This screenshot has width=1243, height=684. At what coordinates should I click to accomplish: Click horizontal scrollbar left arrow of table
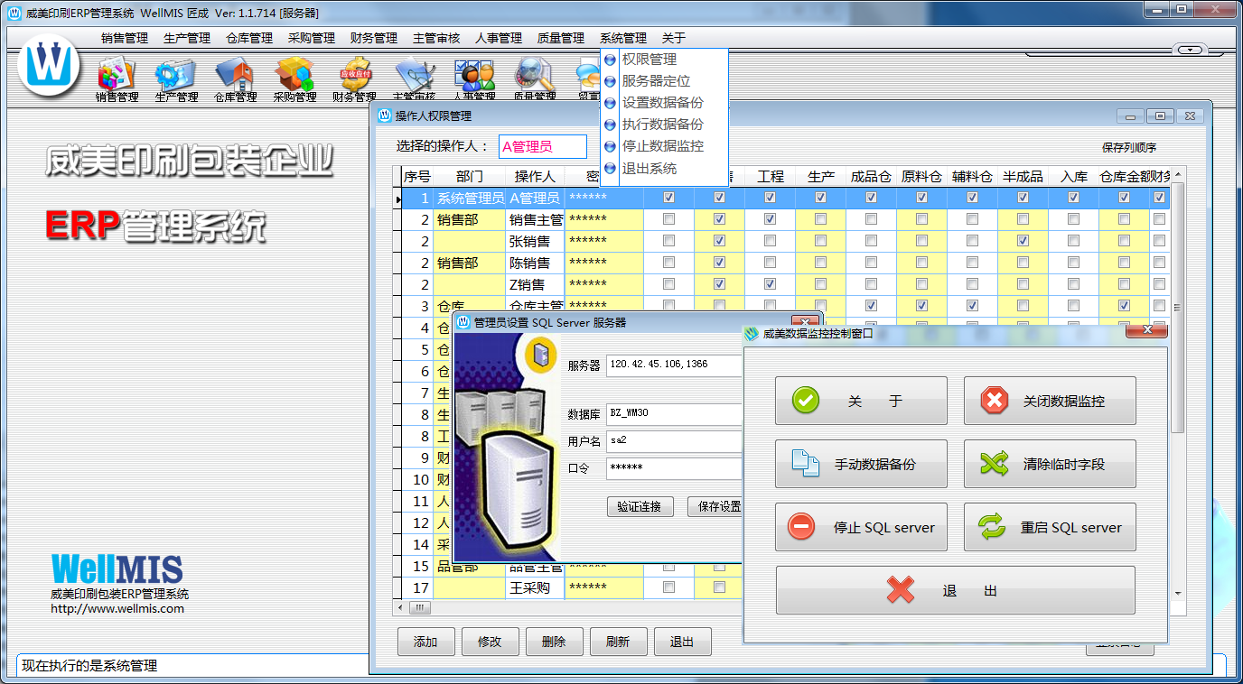point(401,608)
